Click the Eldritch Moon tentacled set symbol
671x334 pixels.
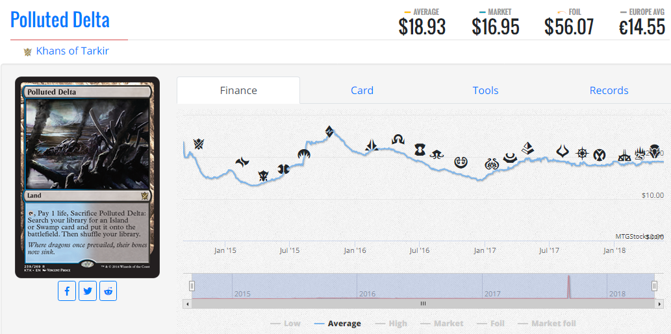click(x=437, y=154)
